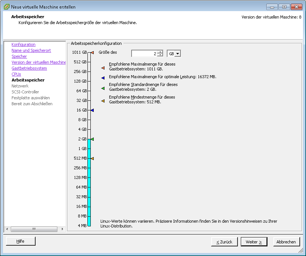Click the green 2 GB default marker on the slider
This screenshot has height=256, width=306.
click(x=92, y=139)
